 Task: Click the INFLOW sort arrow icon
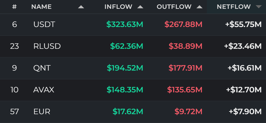(x=140, y=7)
